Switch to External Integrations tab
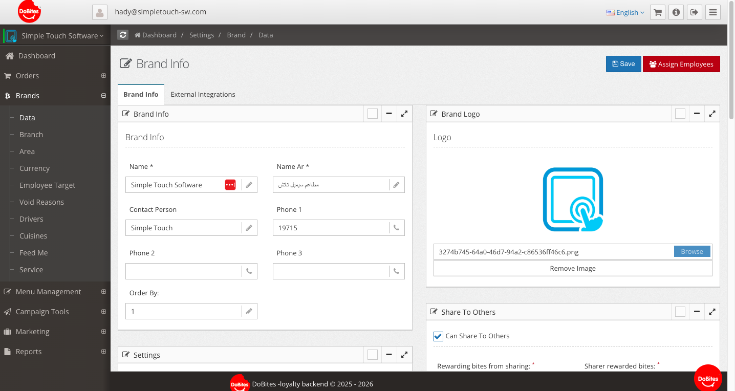The image size is (735, 391). [x=203, y=94]
